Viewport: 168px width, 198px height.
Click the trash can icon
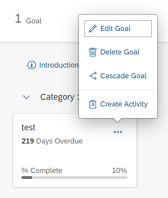click(x=93, y=52)
